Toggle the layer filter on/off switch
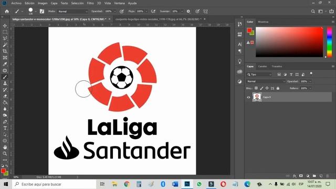The width and height of the screenshot is (336, 189). tap(311, 74)
